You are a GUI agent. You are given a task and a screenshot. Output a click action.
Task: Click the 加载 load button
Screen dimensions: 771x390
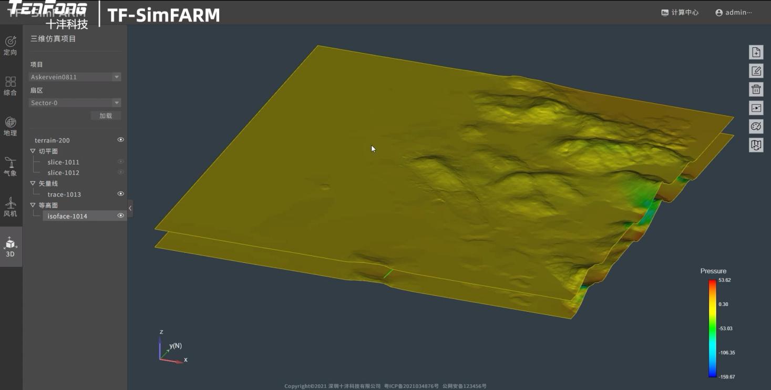click(106, 116)
